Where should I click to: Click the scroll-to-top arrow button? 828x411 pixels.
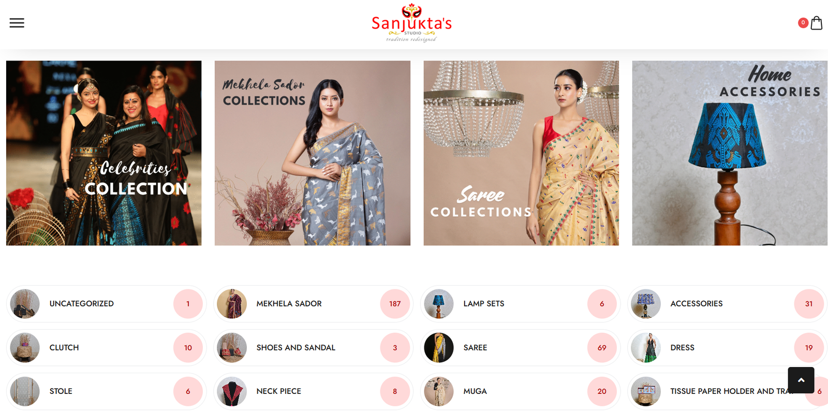tap(801, 380)
